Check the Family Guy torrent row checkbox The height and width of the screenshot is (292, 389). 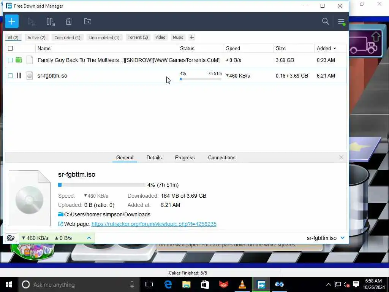(10, 60)
